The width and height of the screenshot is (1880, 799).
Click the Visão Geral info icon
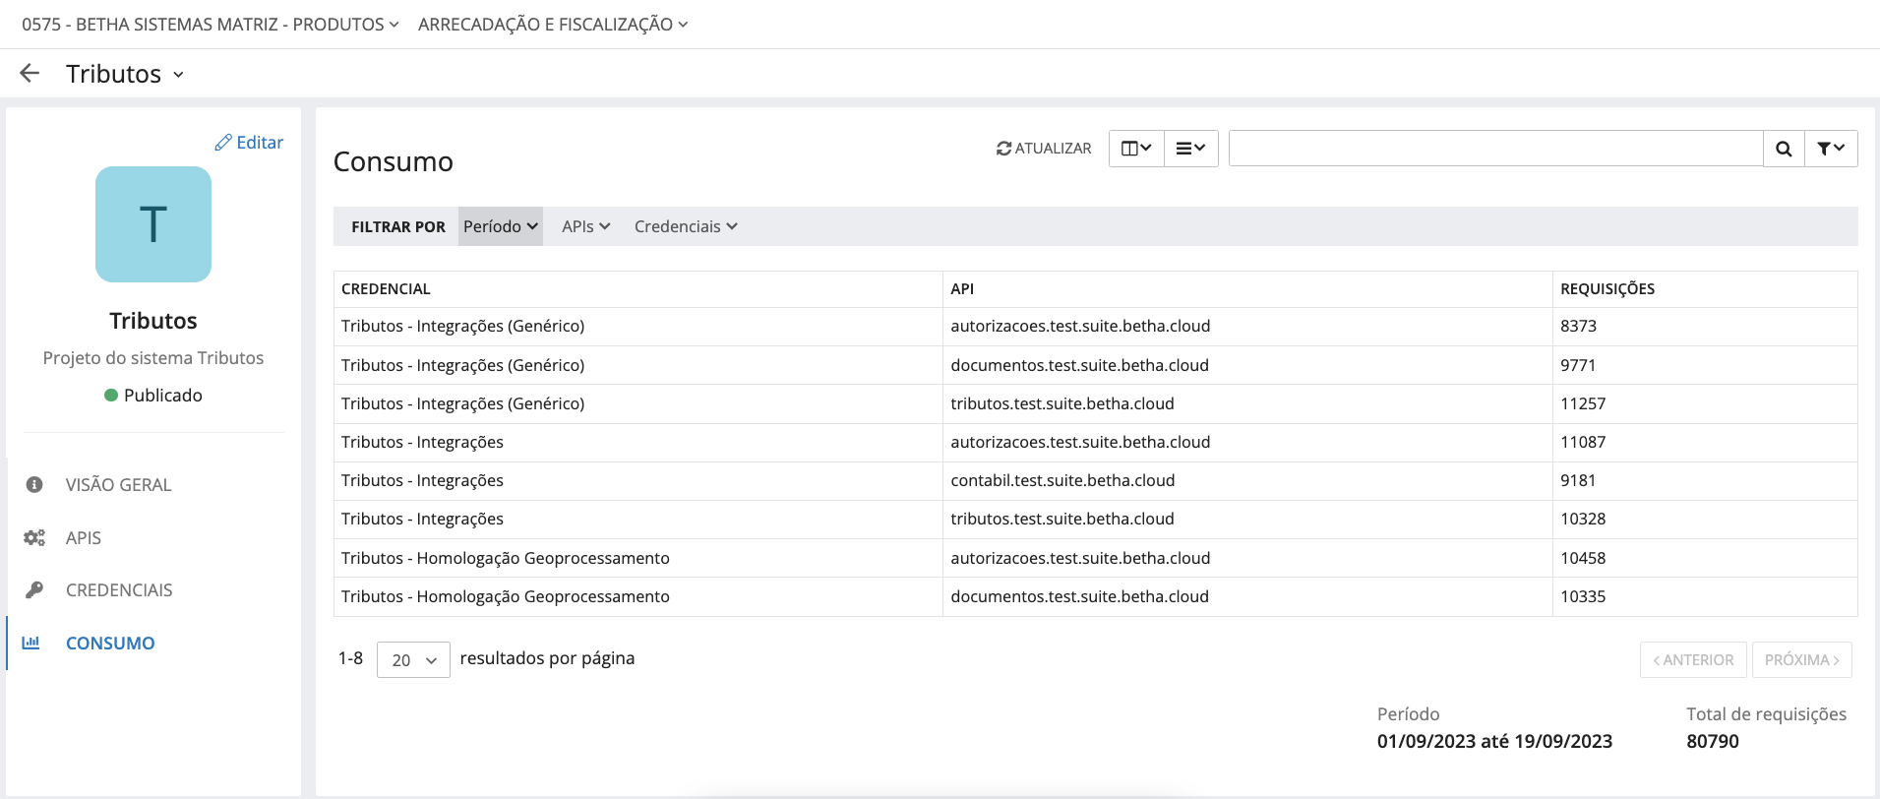(34, 484)
